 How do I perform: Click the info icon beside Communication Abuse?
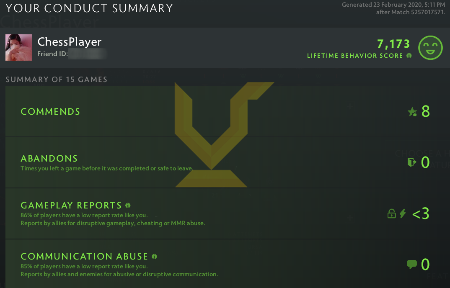pyautogui.click(x=154, y=257)
